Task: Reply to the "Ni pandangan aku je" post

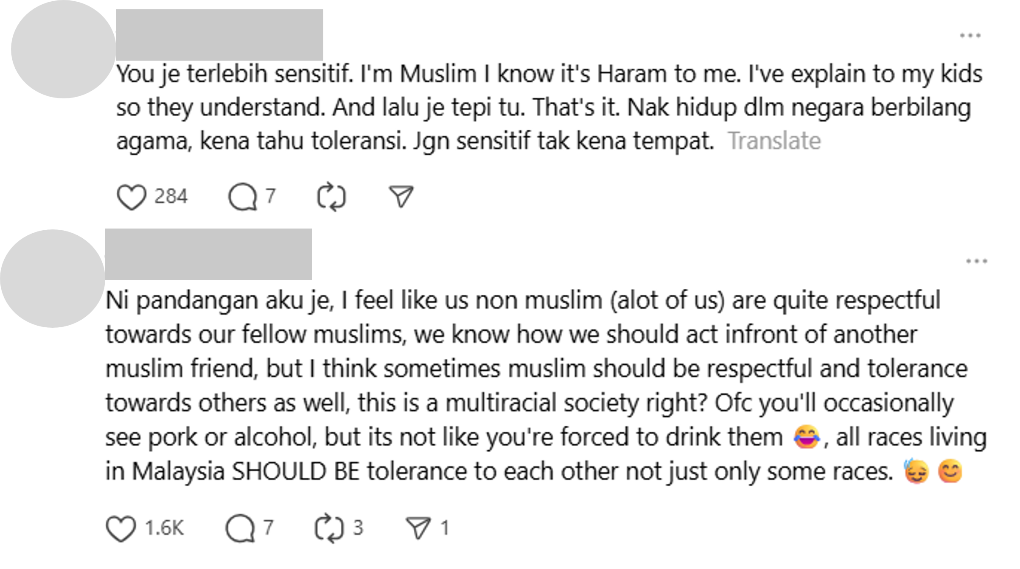Action: click(241, 528)
